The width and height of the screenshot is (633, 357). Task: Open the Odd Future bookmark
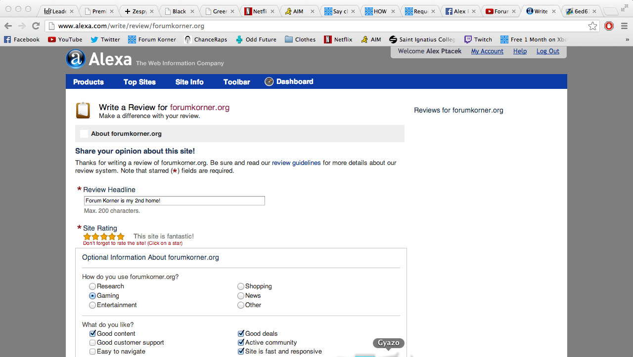[256, 40]
